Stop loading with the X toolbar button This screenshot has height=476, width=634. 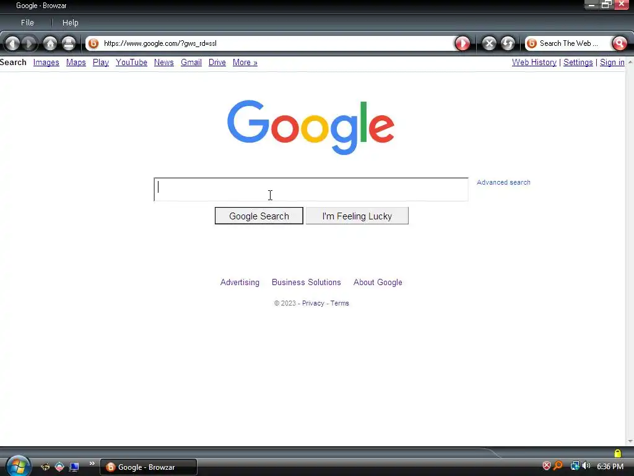point(489,43)
